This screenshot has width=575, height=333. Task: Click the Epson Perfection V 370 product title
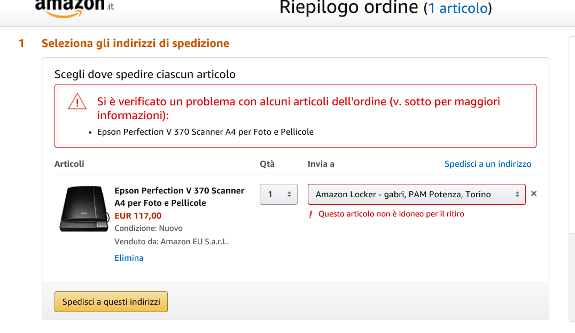point(180,197)
